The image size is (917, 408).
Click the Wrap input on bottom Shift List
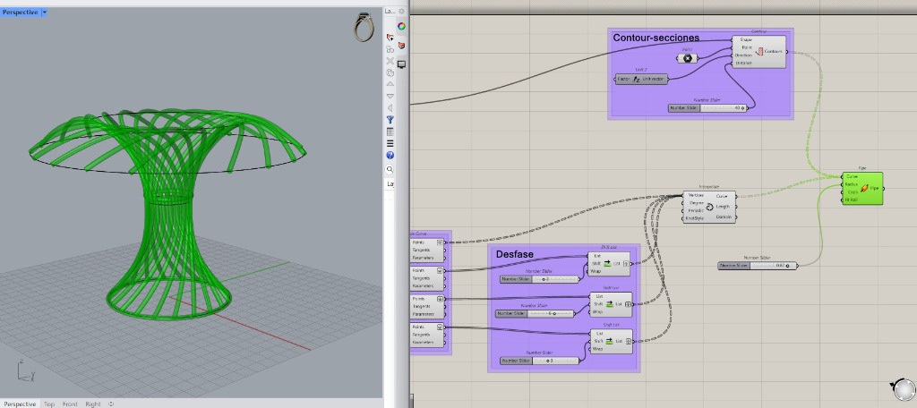coord(597,348)
